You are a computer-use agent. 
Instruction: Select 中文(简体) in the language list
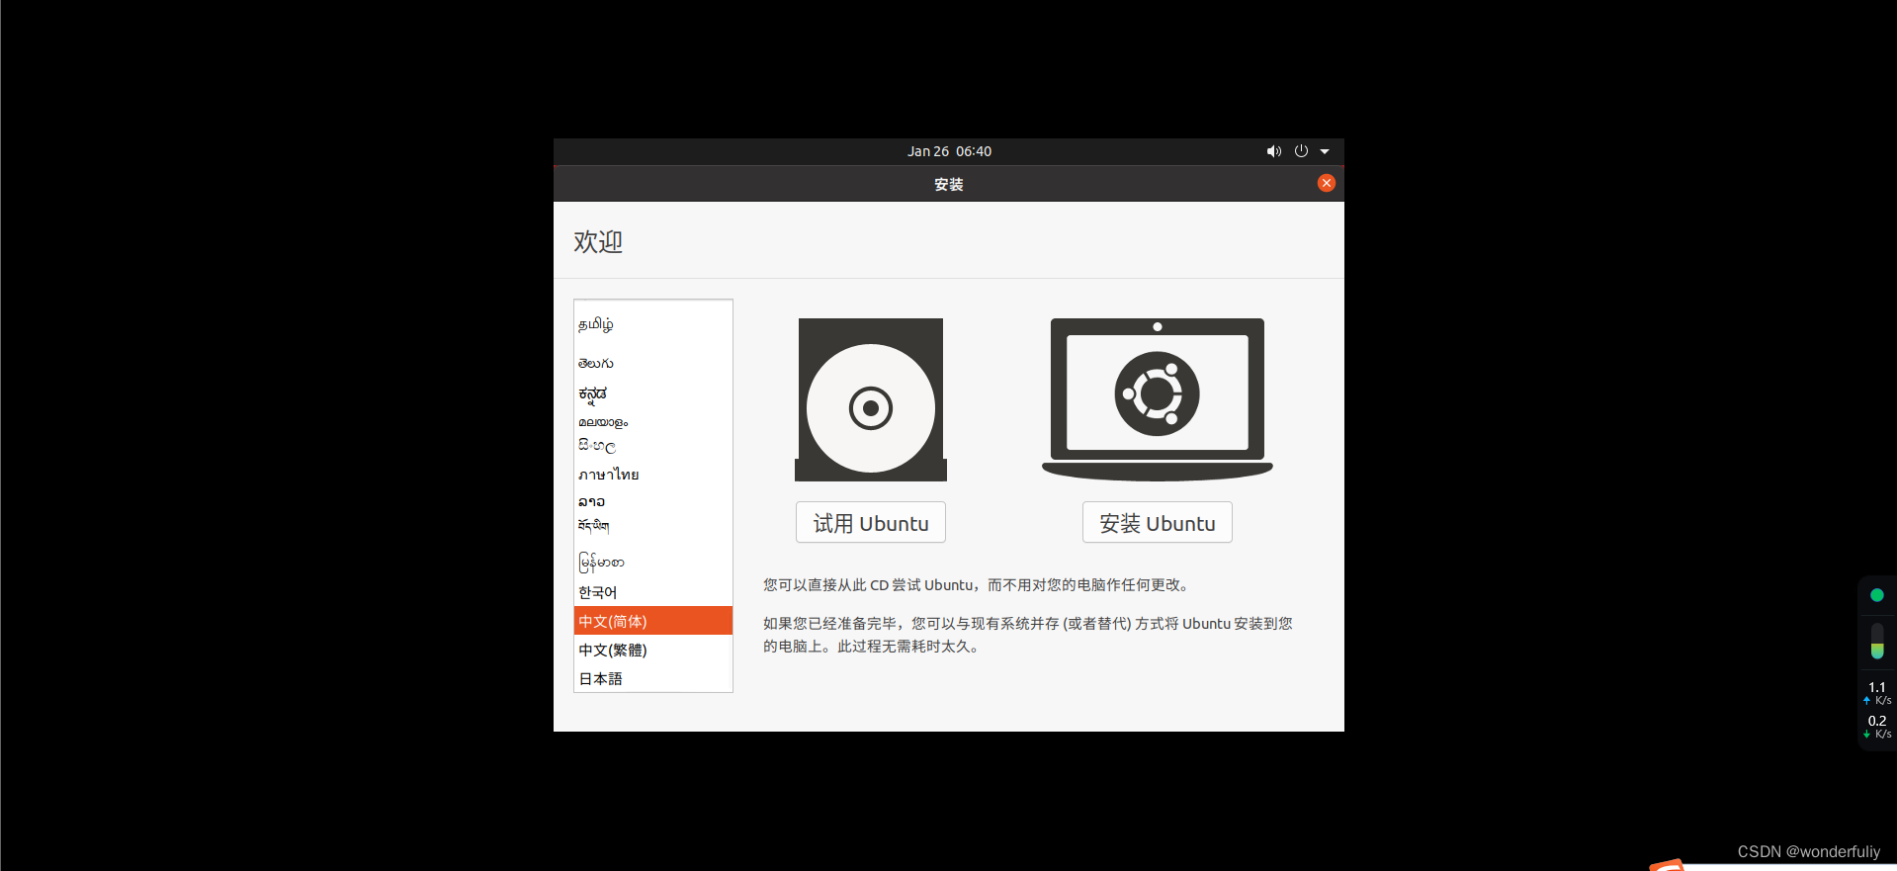[x=653, y=621]
